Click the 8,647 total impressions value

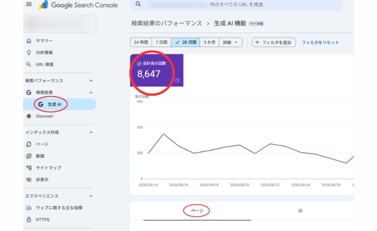click(149, 74)
